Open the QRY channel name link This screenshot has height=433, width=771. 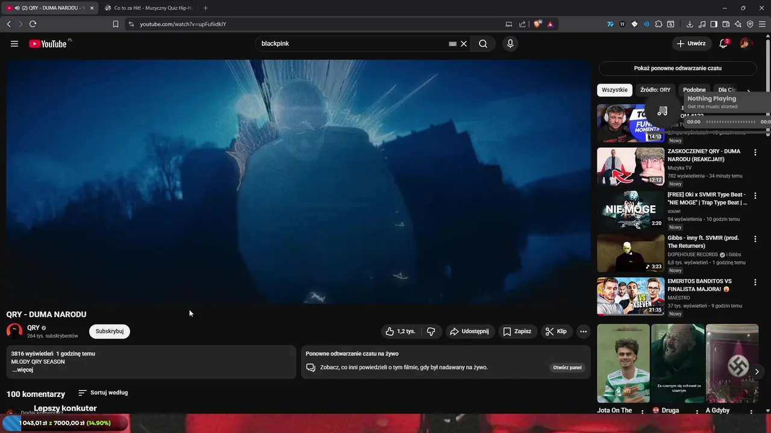point(33,328)
